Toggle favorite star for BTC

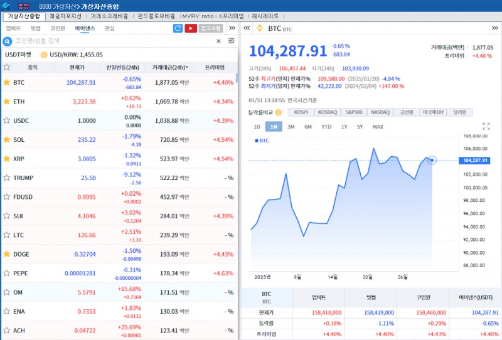coord(6,82)
